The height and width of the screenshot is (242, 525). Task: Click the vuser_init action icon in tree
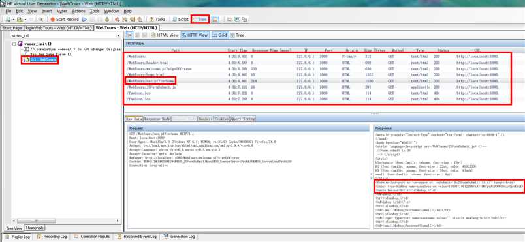pyautogui.click(x=20, y=44)
